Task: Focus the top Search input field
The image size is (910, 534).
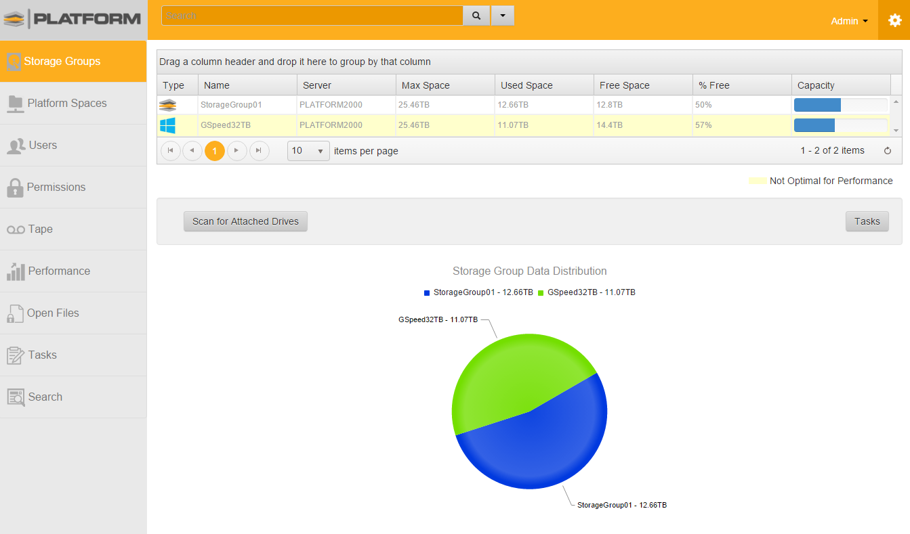Action: tap(312, 16)
